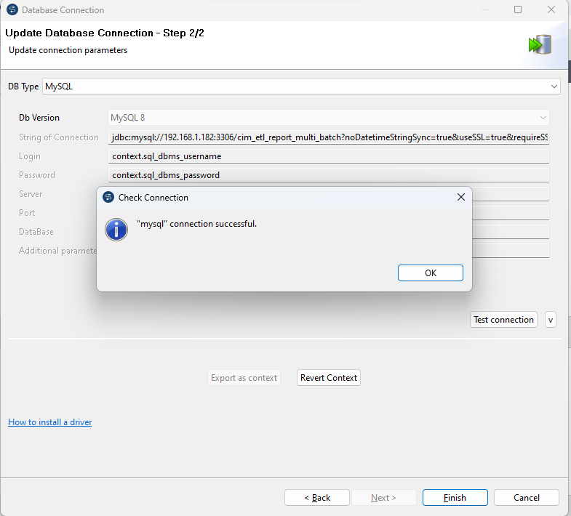Click the blue information icon in the dialog
571x516 pixels.
(x=116, y=228)
